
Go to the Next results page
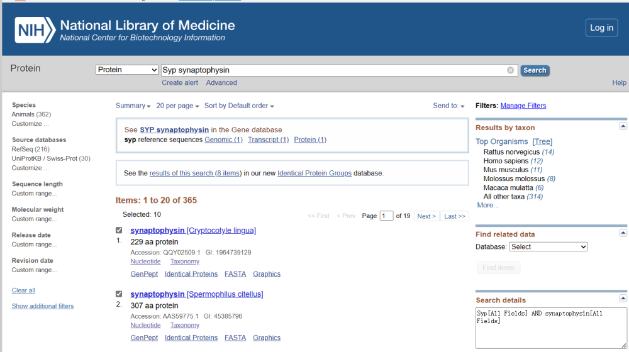[x=426, y=216]
